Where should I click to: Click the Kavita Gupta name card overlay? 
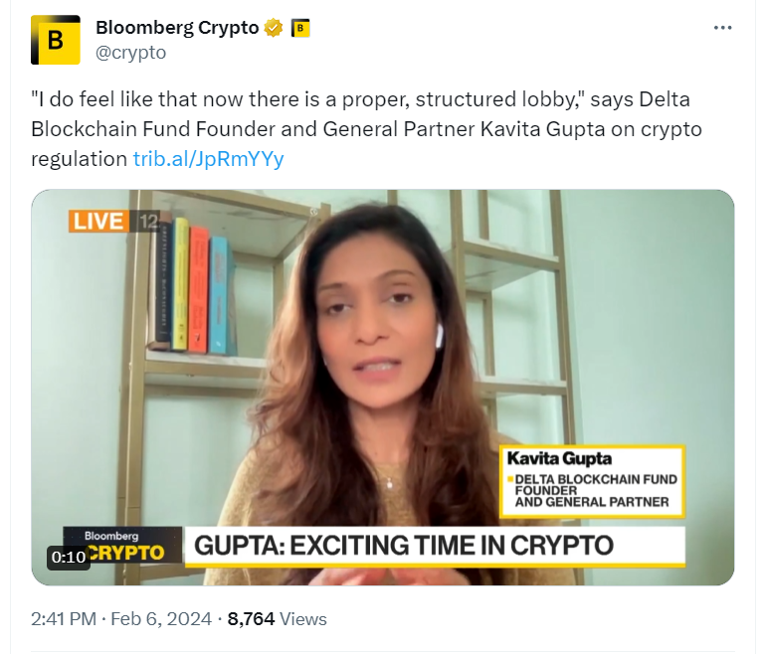tap(592, 481)
